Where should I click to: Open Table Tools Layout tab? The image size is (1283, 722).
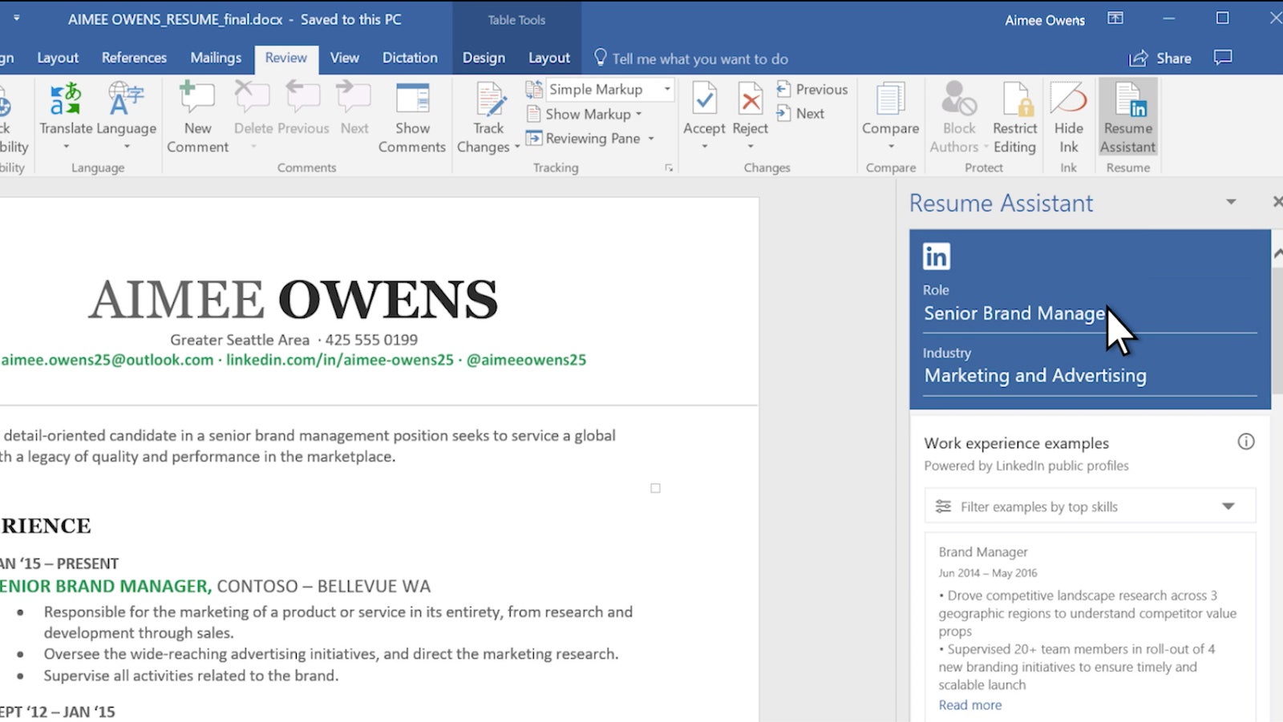point(549,58)
